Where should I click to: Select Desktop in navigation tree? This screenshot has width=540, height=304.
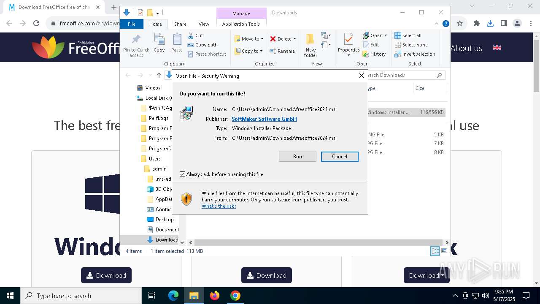(164, 220)
